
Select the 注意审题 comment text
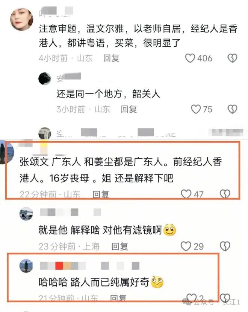pos(138,36)
